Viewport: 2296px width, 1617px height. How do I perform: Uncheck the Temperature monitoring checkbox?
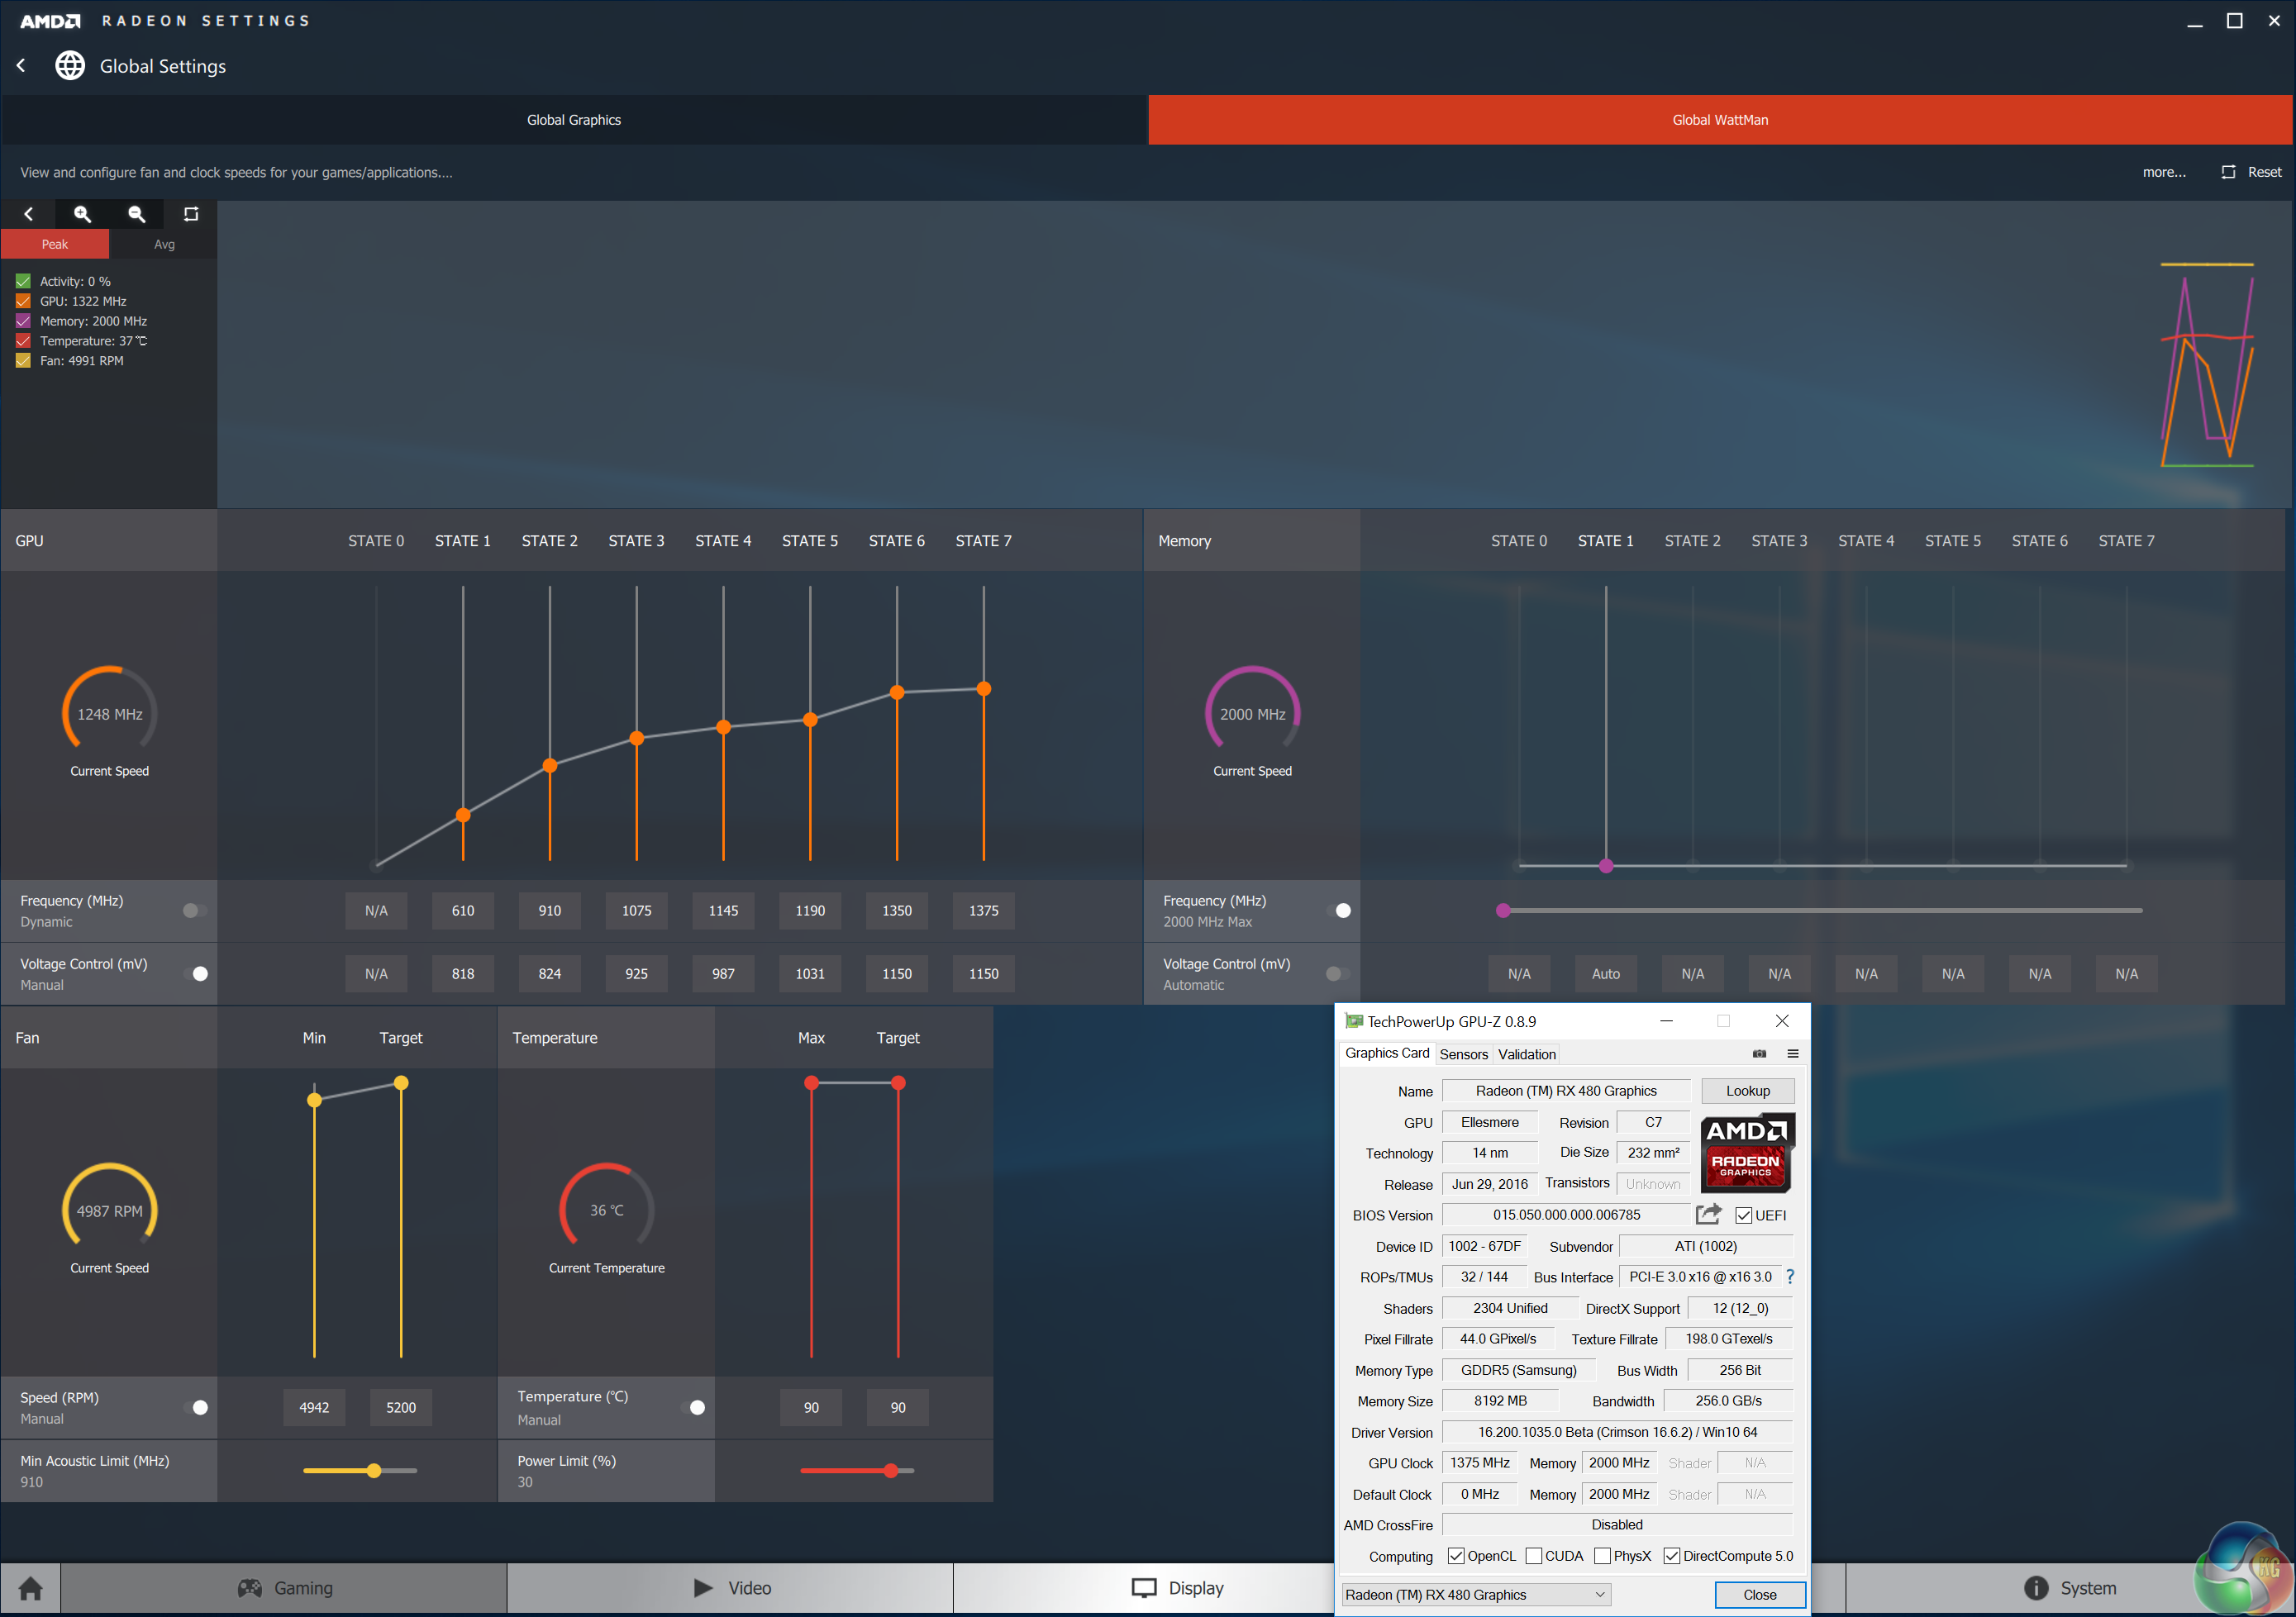point(23,341)
